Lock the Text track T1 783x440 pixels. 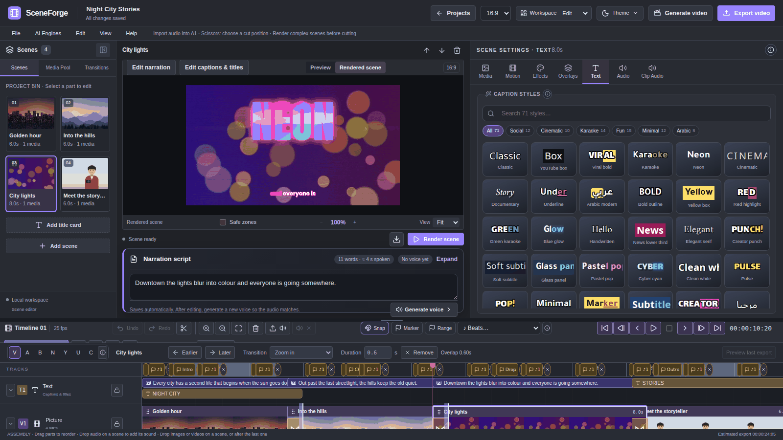(x=117, y=390)
